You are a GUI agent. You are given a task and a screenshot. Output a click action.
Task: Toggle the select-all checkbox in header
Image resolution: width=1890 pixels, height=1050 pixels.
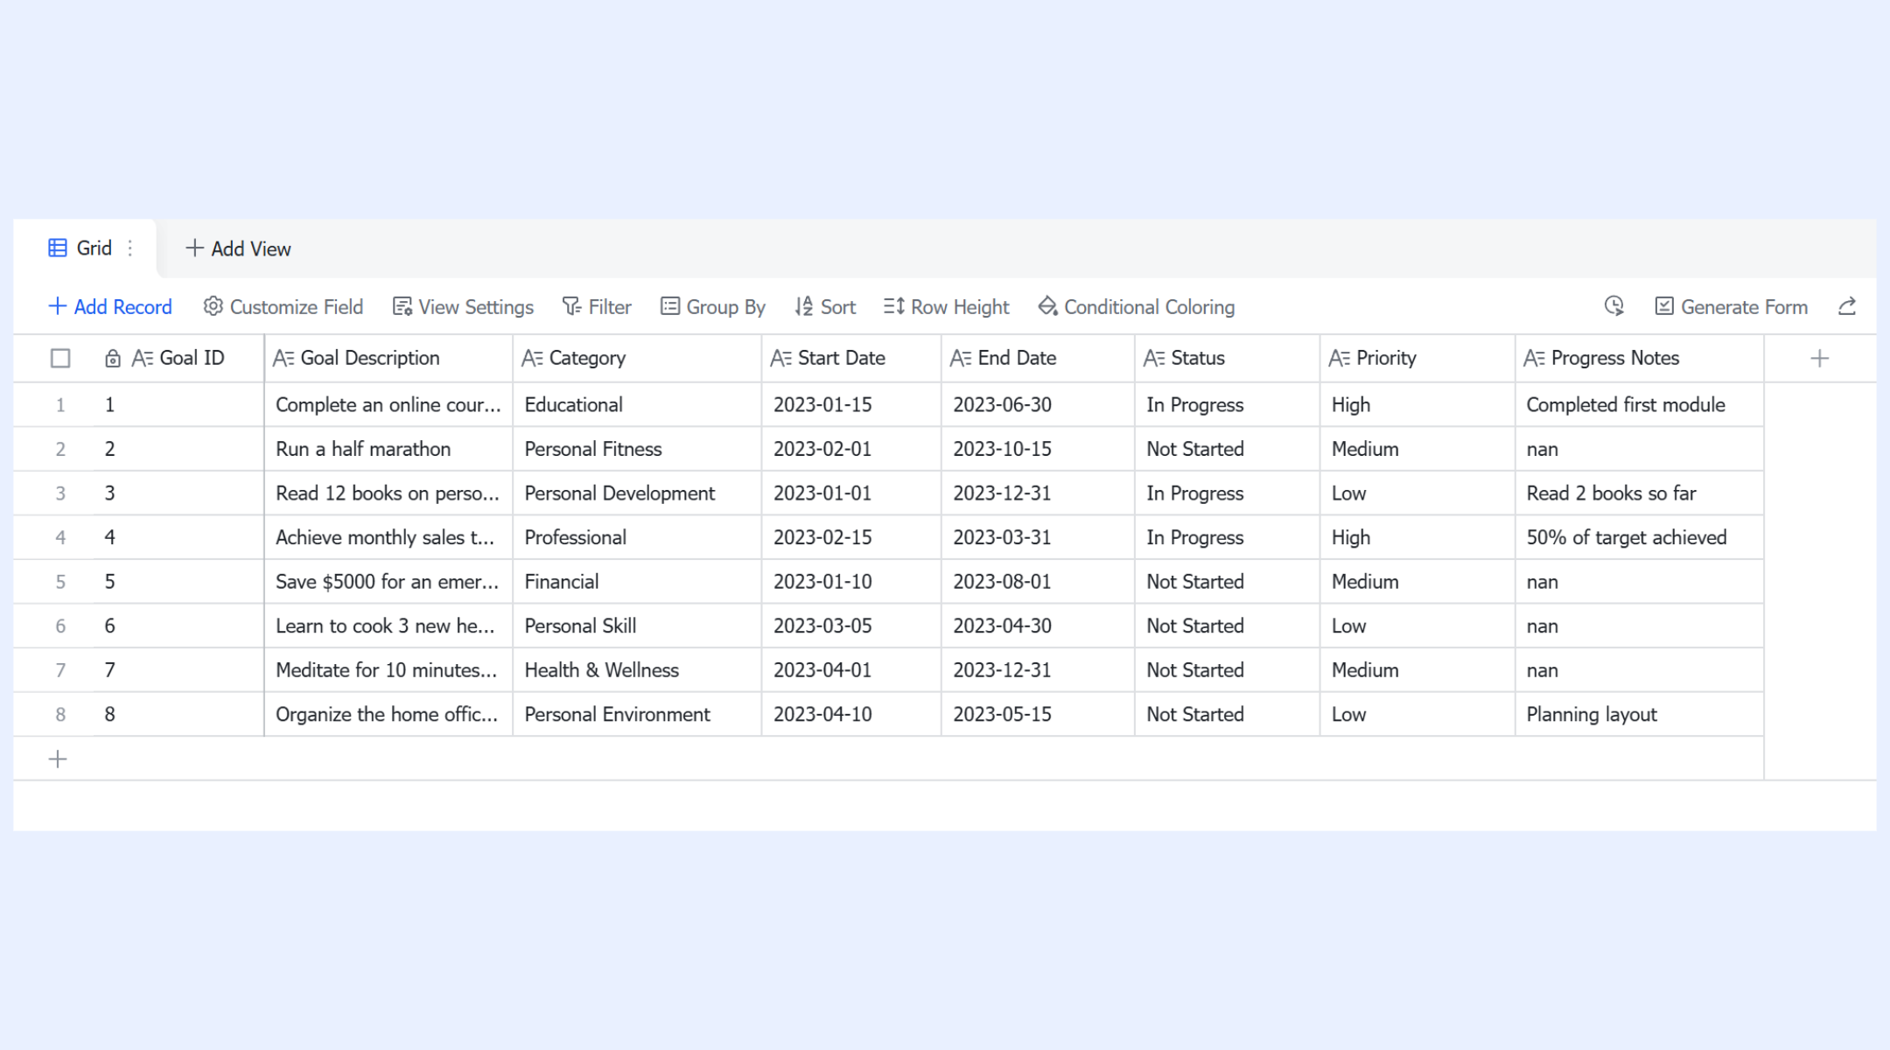60,359
